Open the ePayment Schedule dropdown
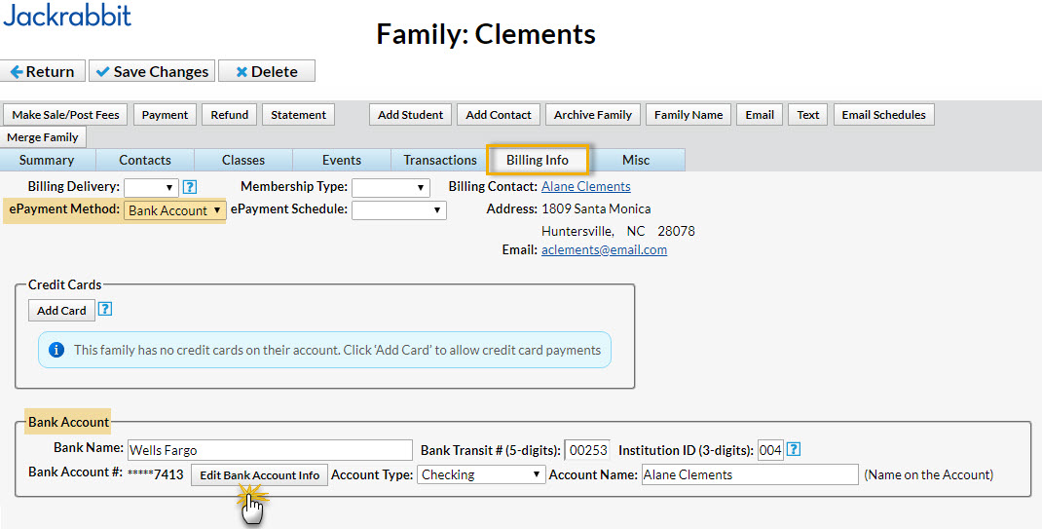This screenshot has width=1042, height=529. pyautogui.click(x=398, y=209)
